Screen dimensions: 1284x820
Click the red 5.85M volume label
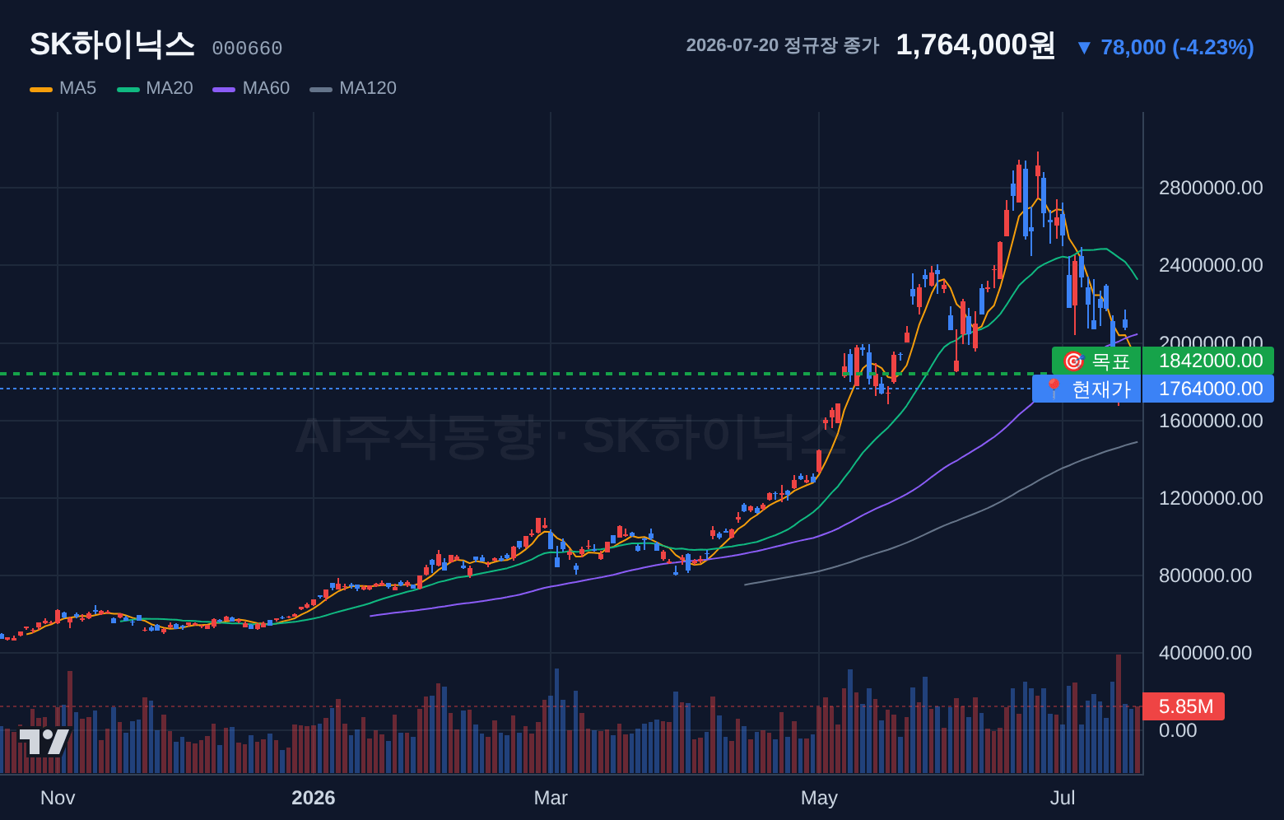[x=1185, y=706]
